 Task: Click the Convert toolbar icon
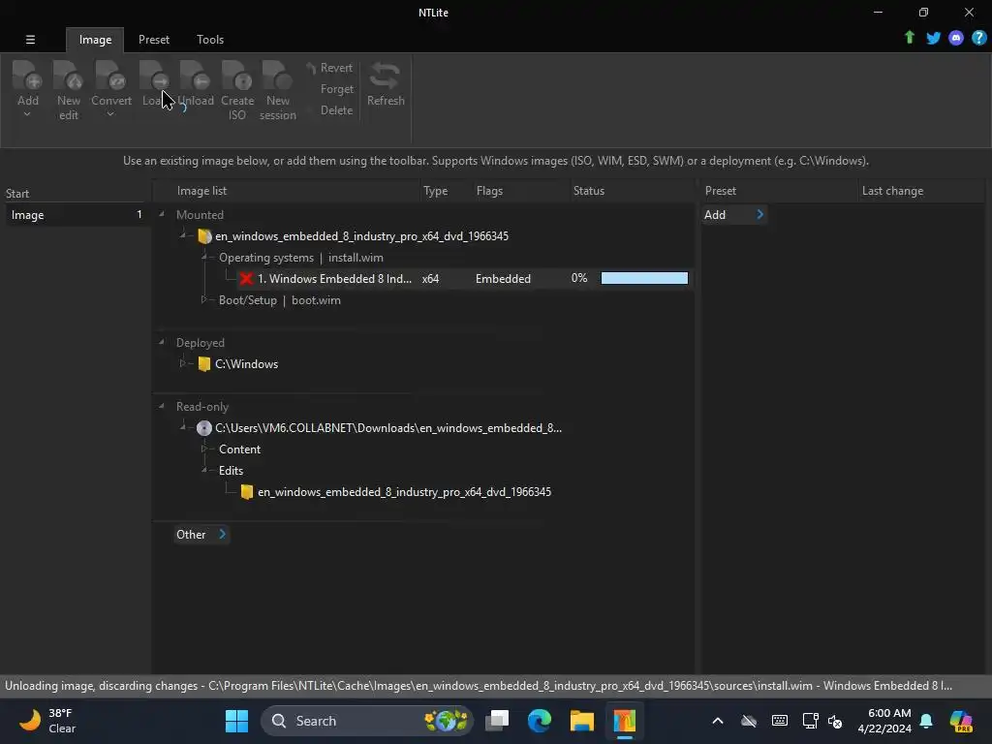110,76
